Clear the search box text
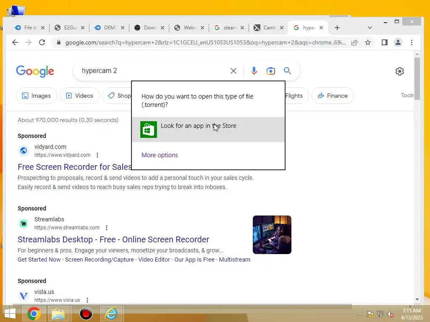Image resolution: width=430 pixels, height=322 pixels. tap(233, 71)
